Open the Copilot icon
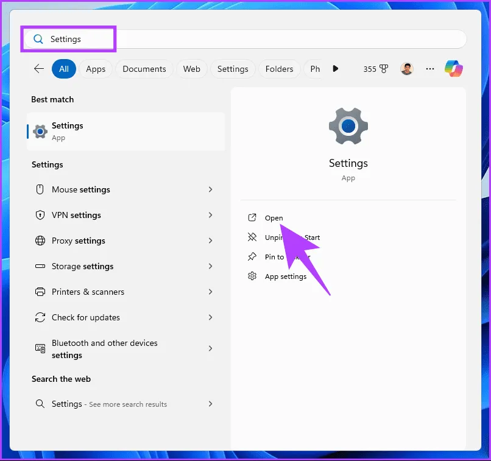This screenshot has height=461, width=491. point(454,69)
